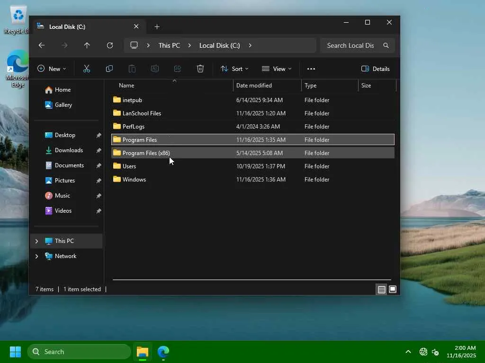This screenshot has width=485, height=363.
Task: Switch to large thumbnails view toggle
Action: 393,289
